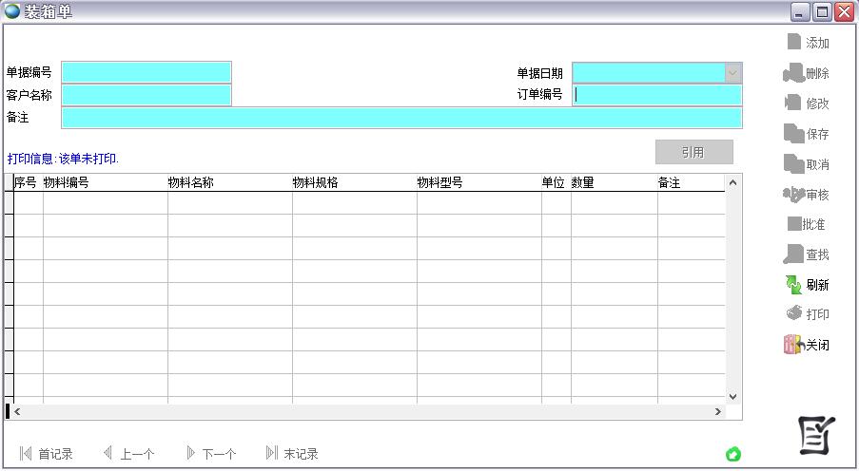The width and height of the screenshot is (859, 471).
Task: Click the 引用 (Reference) button
Action: [693, 152]
